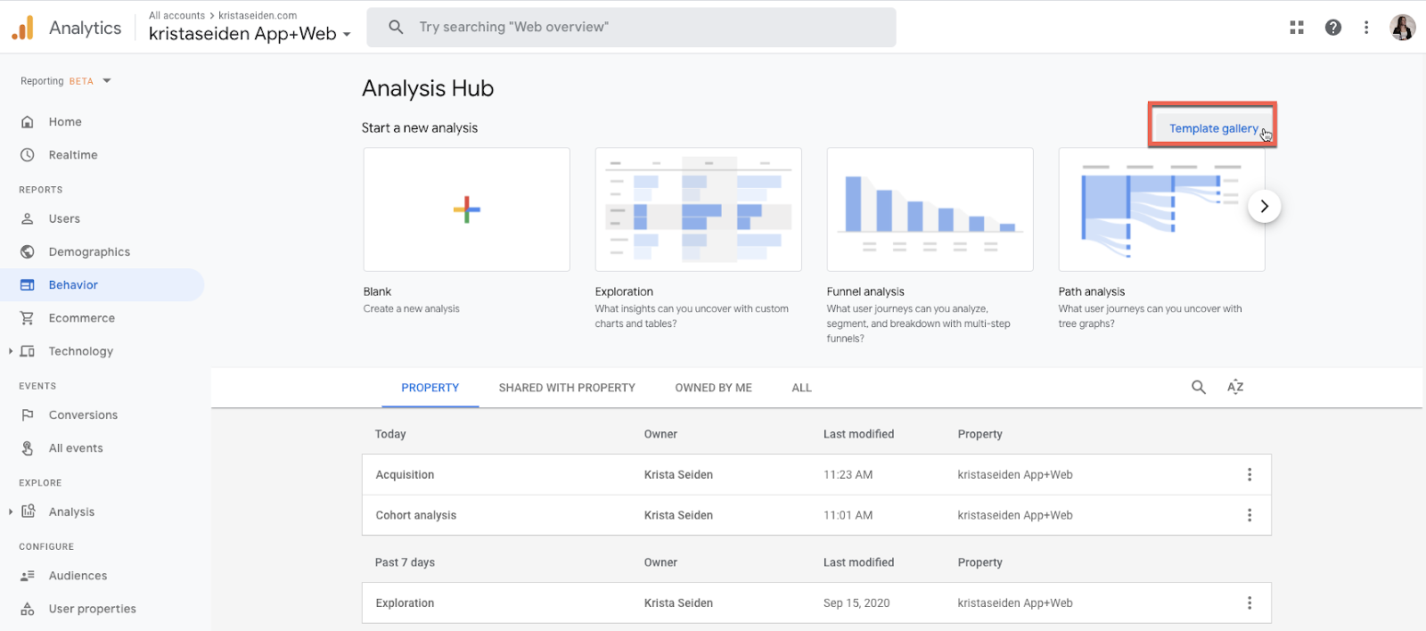Start a Blank analysis thumbnail
This screenshot has width=1426, height=631.
(467, 209)
